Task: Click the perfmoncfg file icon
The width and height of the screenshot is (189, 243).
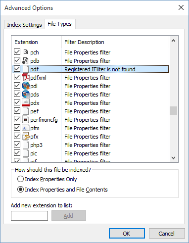Action: point(26,119)
